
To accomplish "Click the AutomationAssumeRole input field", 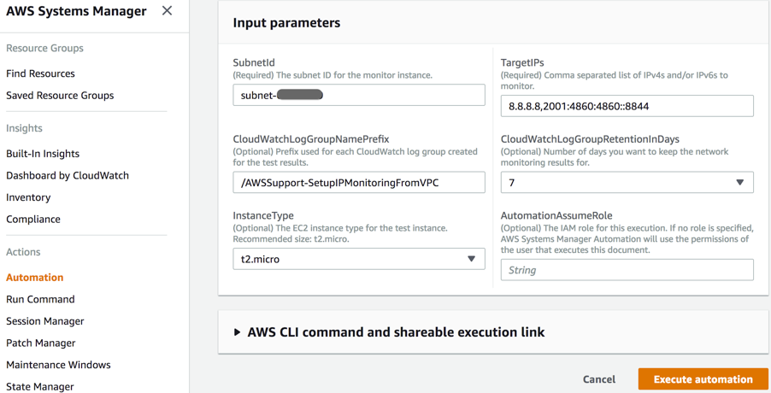I will 627,270.
